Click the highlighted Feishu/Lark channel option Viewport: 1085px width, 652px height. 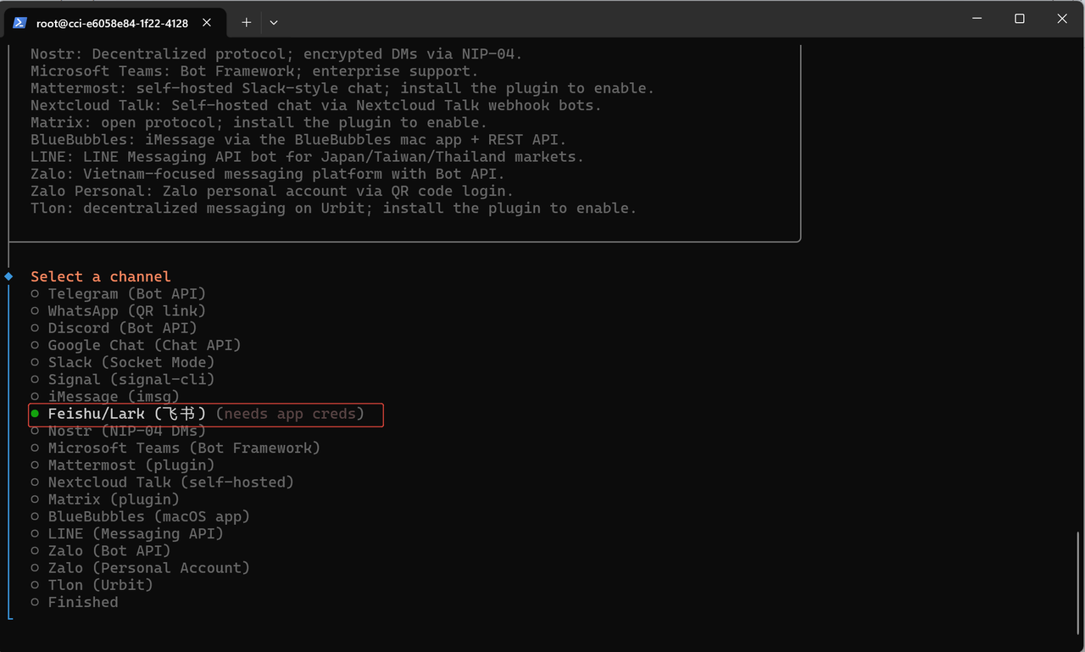pyautogui.click(x=127, y=414)
